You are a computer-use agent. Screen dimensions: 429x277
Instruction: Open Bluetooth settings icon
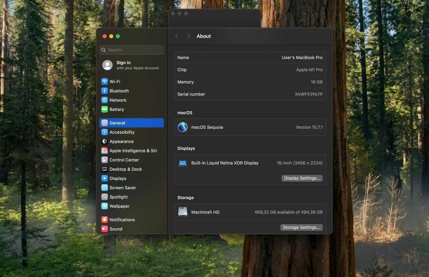(105, 91)
